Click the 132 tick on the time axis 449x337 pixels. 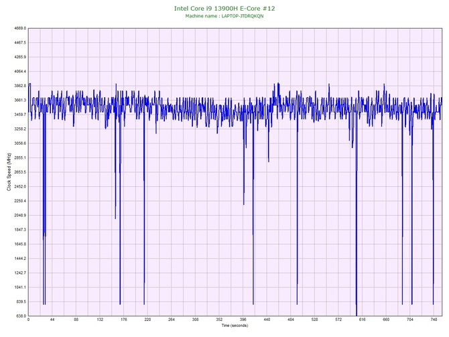100,320
